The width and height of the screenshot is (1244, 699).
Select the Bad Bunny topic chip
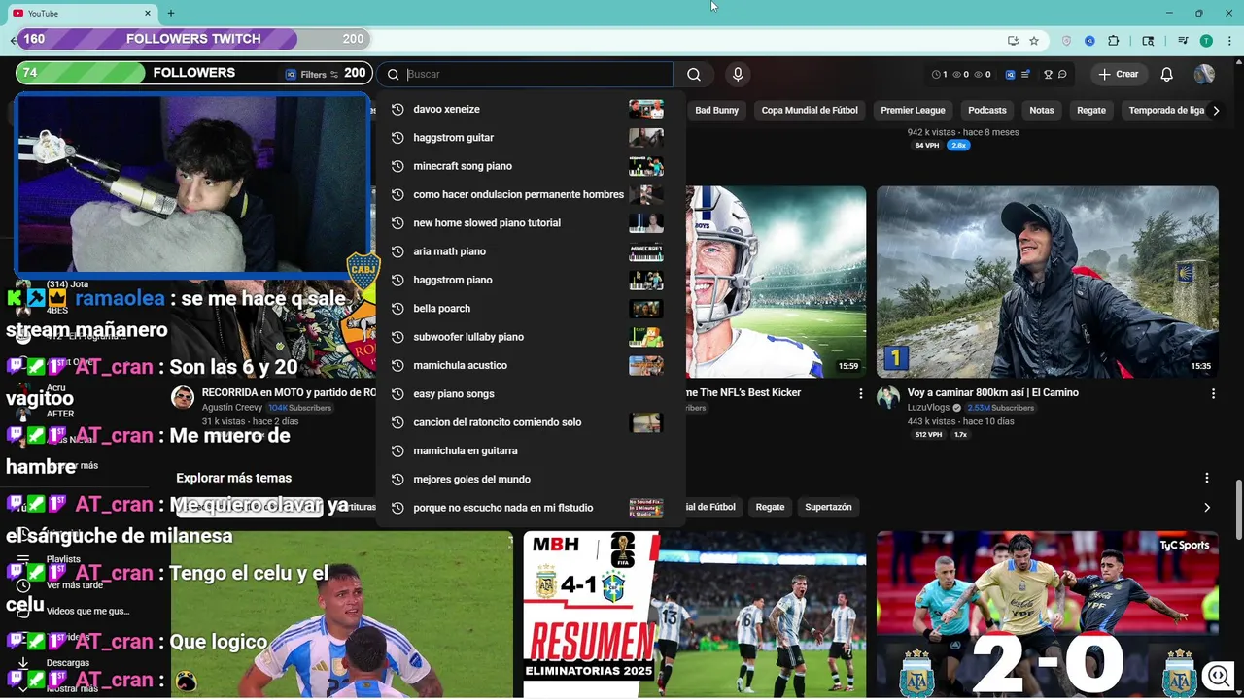tap(716, 110)
